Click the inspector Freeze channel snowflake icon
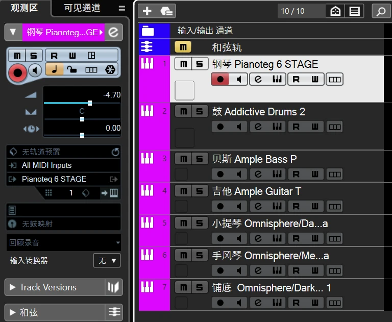Viewport: 392px width, 322px height. click(x=110, y=69)
